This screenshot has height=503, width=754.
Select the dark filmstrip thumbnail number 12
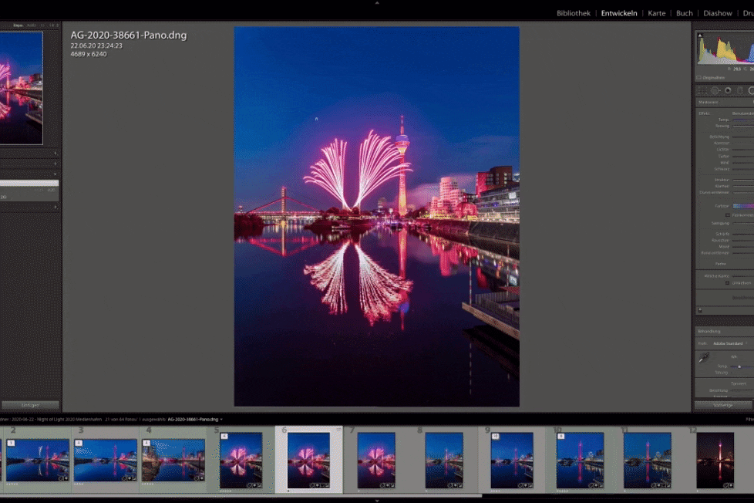point(715,460)
